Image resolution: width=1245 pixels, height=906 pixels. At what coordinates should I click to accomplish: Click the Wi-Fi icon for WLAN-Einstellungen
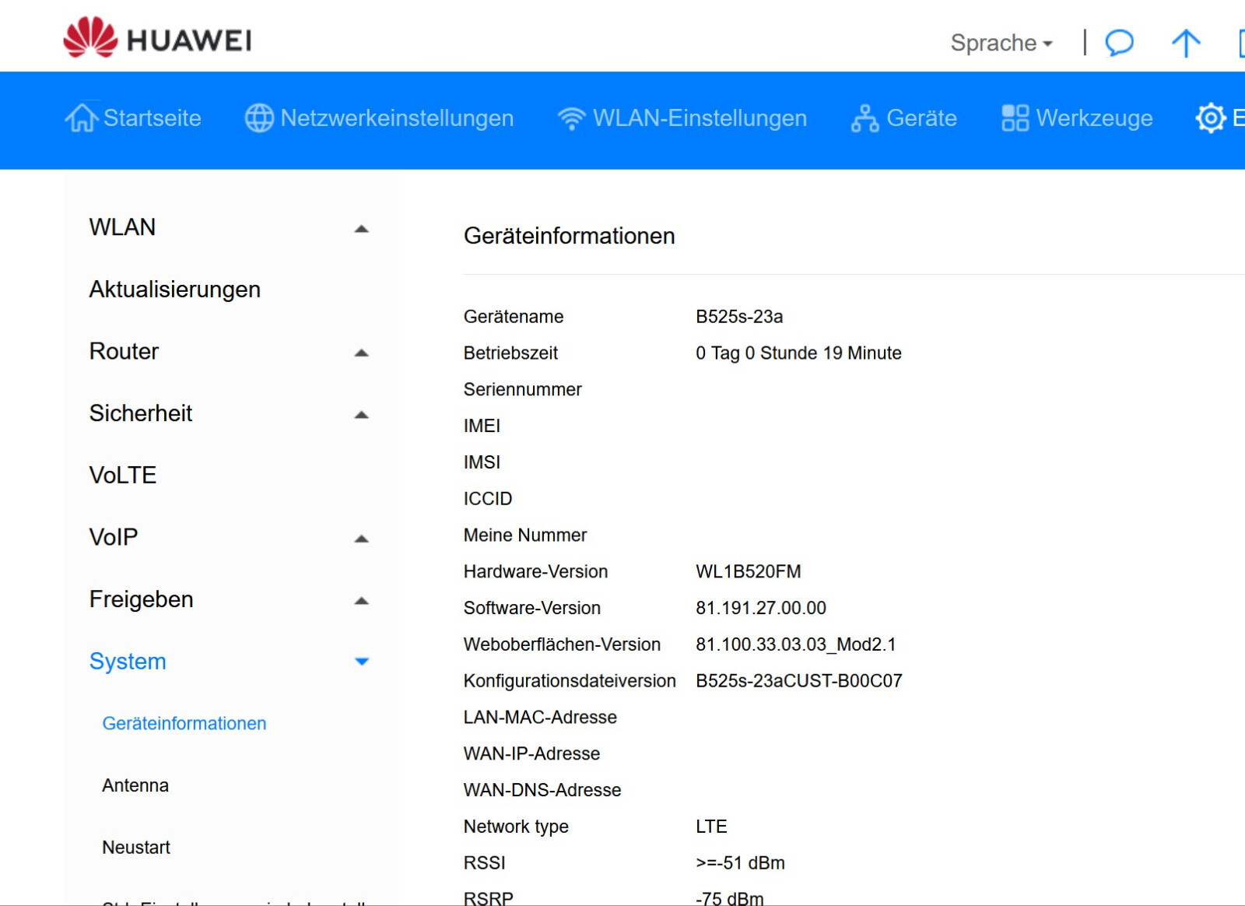tap(571, 118)
